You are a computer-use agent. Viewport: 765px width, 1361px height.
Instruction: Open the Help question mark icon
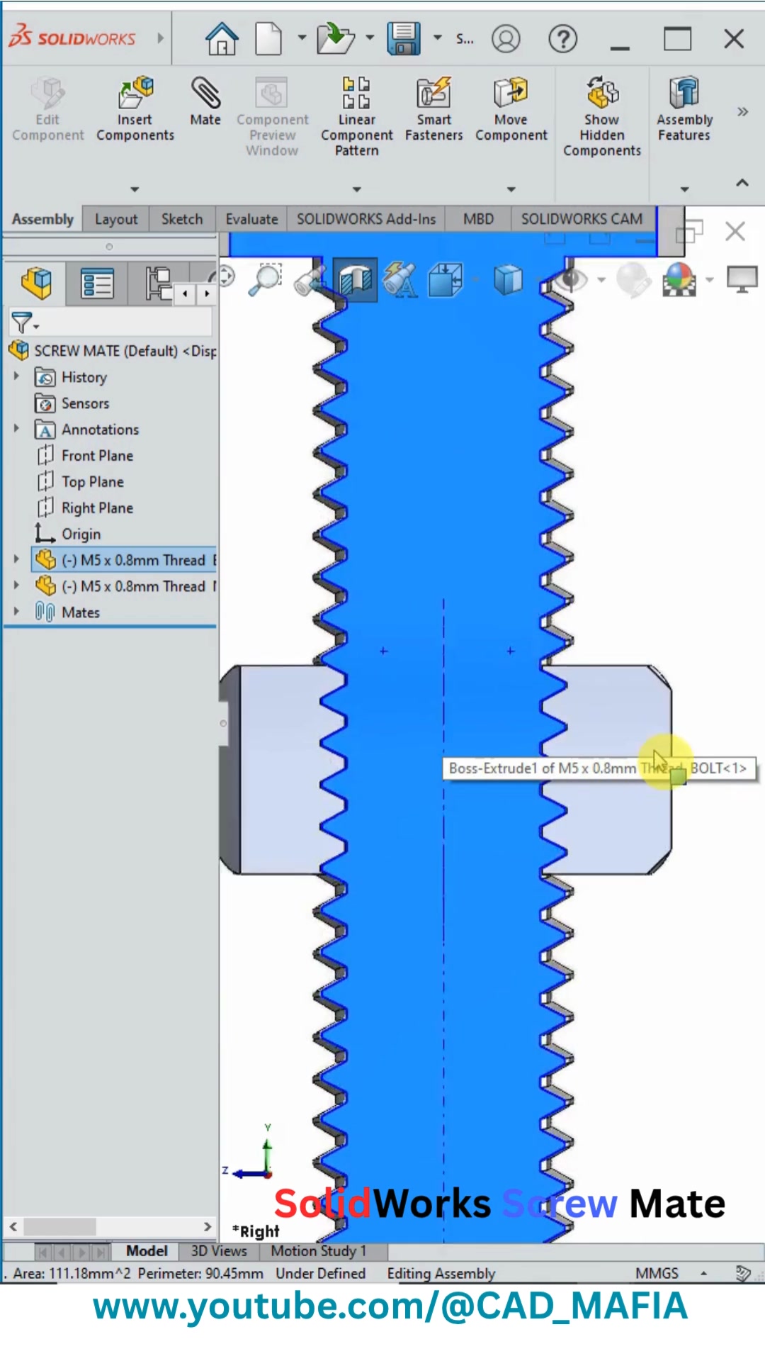coord(563,38)
